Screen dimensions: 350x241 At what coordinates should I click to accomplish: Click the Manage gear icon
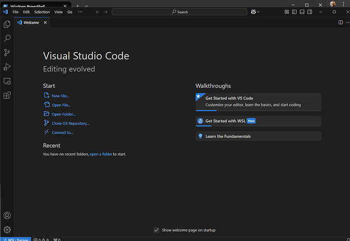click(x=7, y=229)
